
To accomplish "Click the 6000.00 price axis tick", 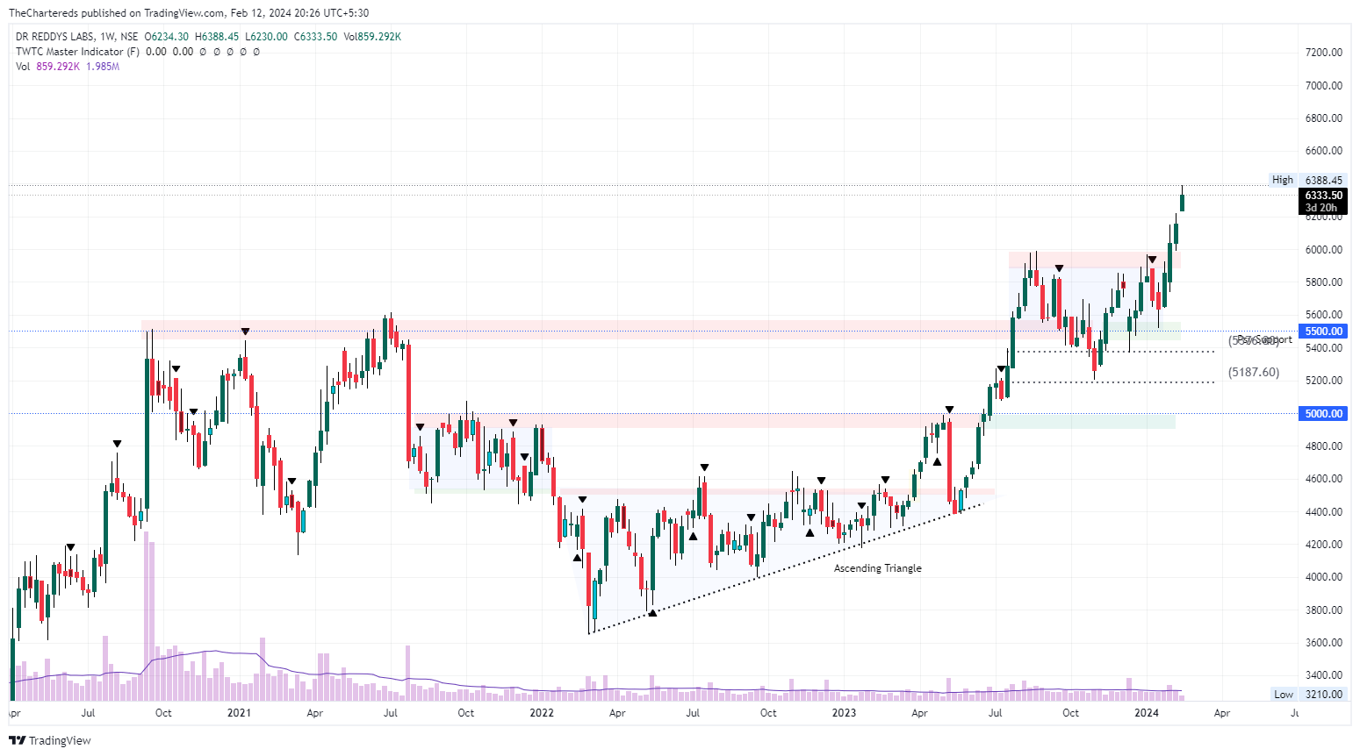I will (x=1324, y=250).
